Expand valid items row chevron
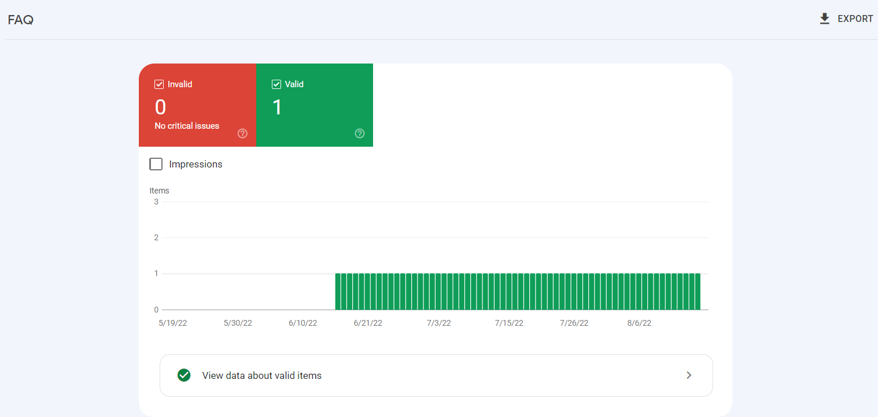878x417 pixels. pos(689,375)
